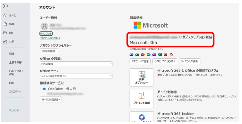Click the ライセンスの切り替え button
This screenshot has width=242, height=124.
165,61
